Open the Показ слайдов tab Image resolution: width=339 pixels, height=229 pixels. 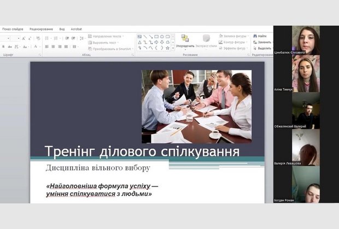13,29
